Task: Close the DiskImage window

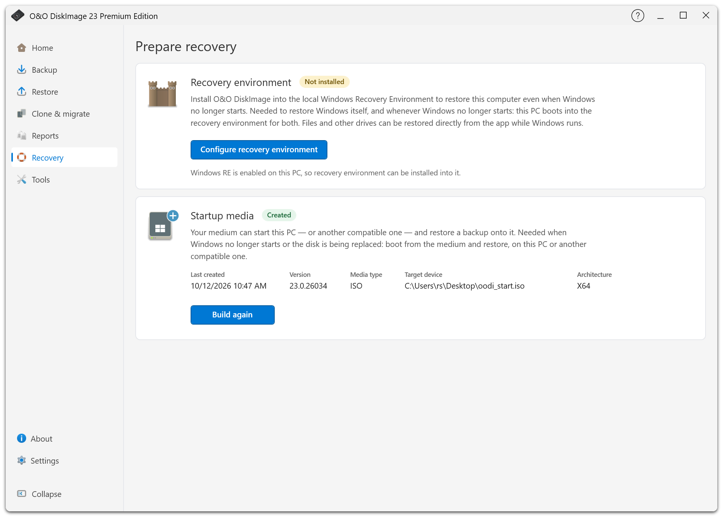Action: click(x=706, y=16)
